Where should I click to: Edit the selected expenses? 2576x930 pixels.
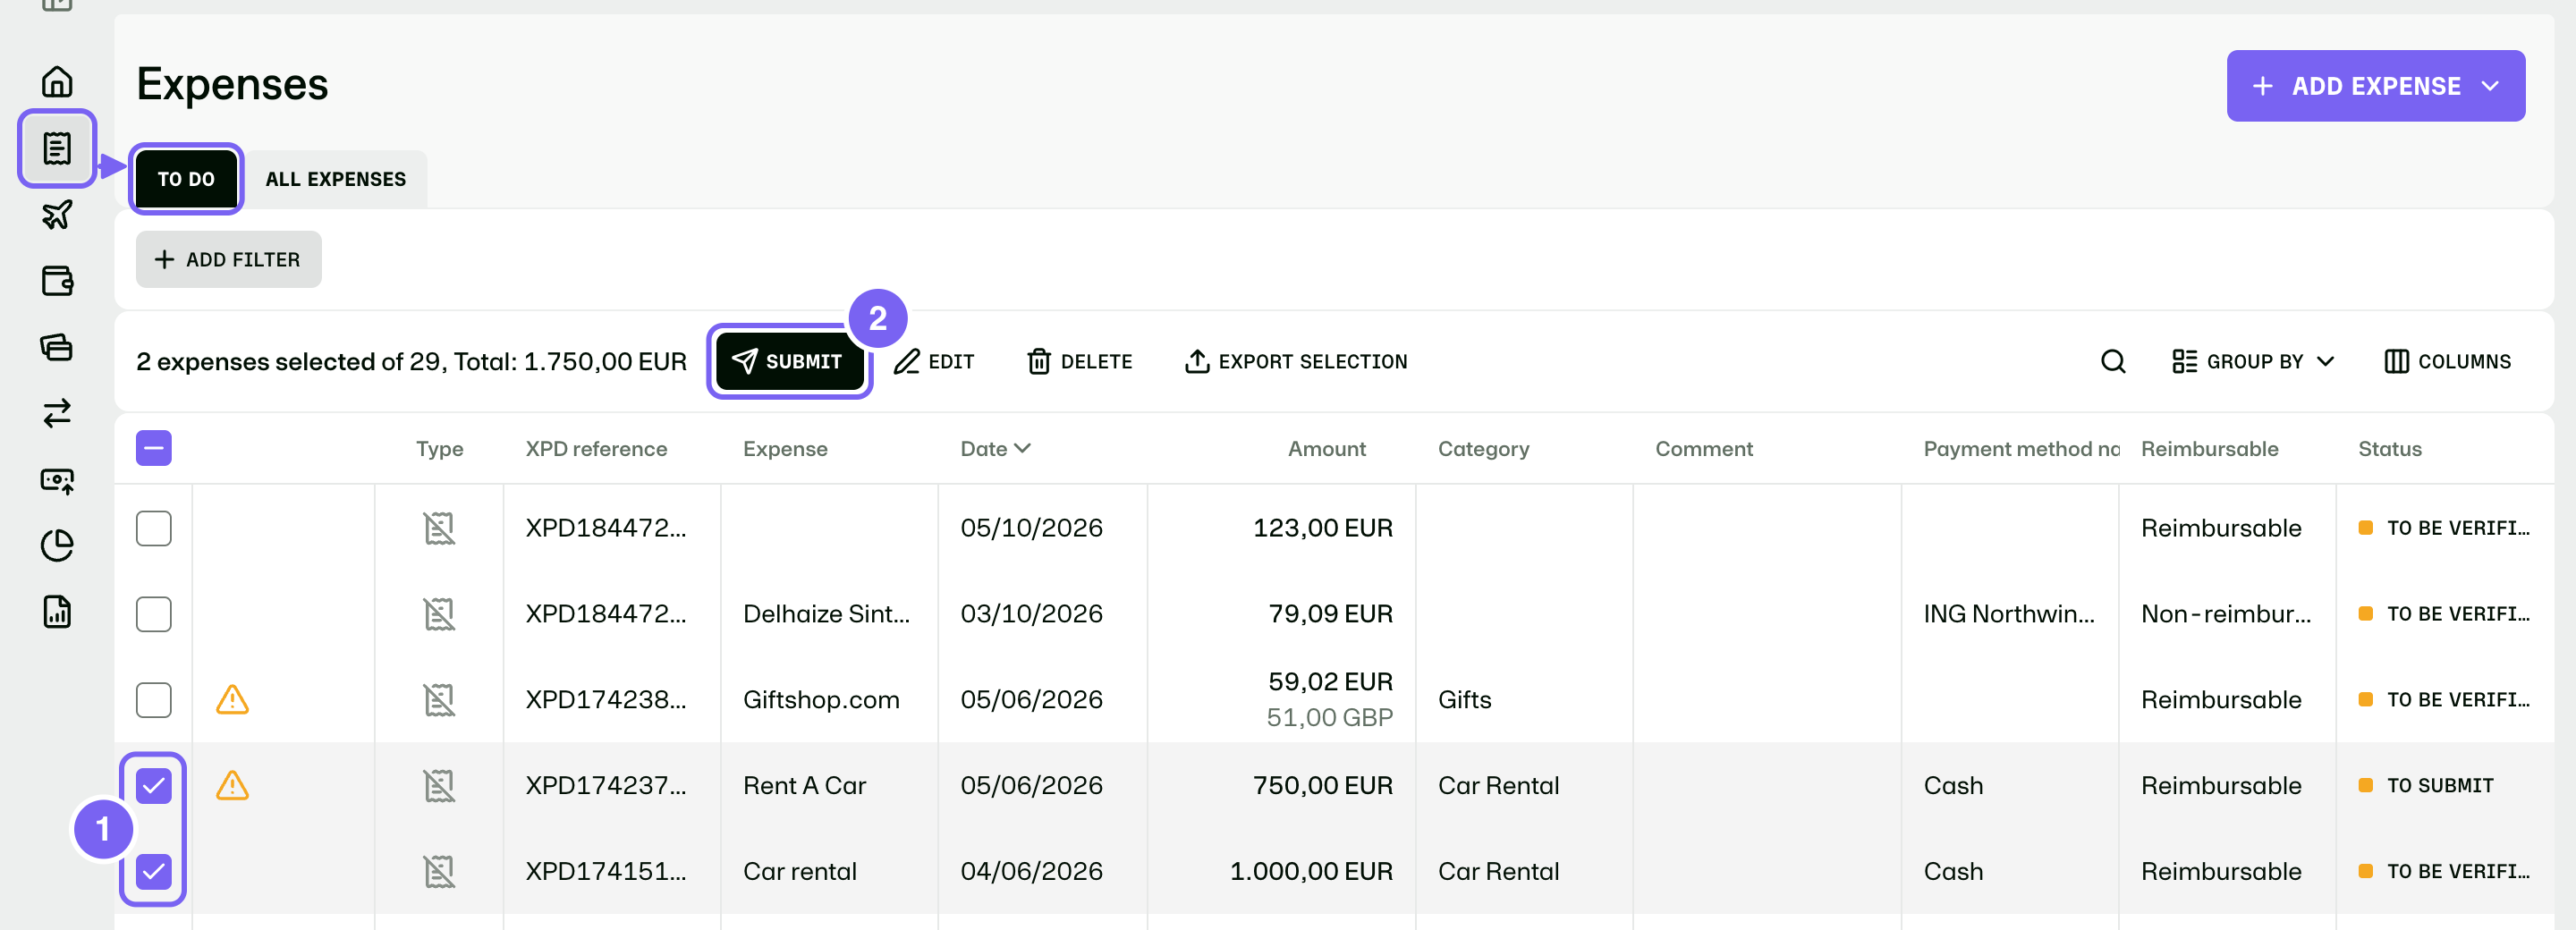[x=934, y=361]
